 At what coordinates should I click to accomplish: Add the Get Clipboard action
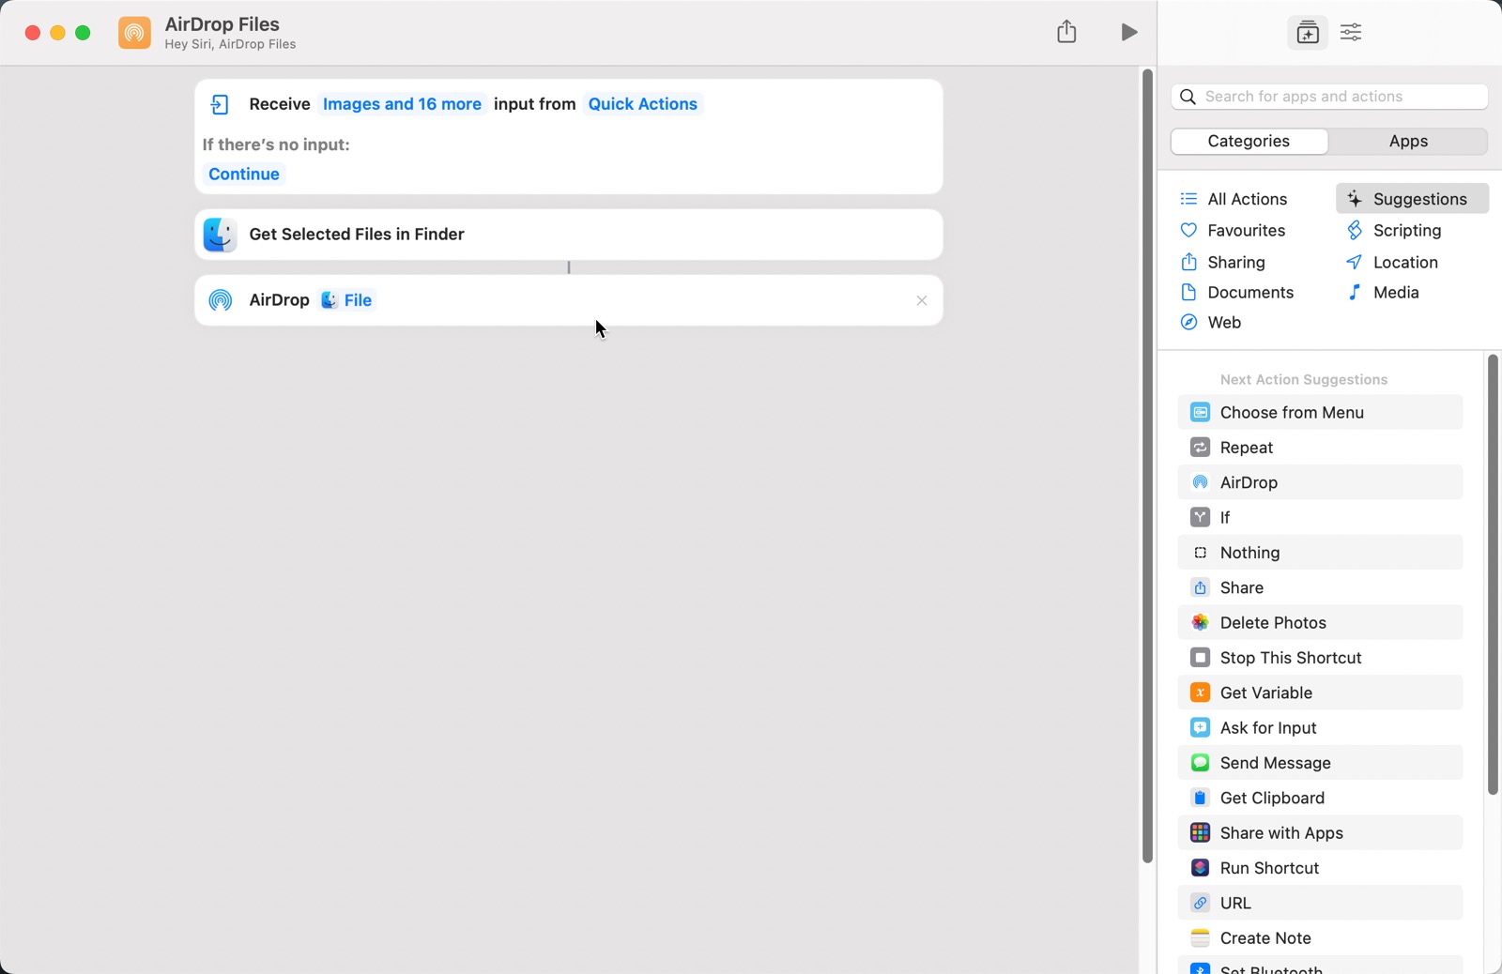[1320, 799]
